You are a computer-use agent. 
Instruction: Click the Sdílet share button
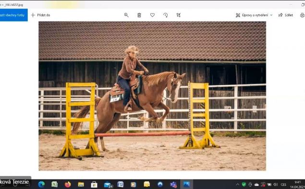[x=286, y=15]
